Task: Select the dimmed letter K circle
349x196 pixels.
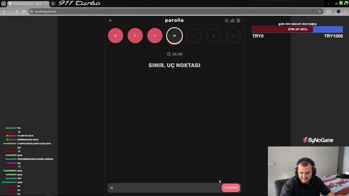Action: coord(214,36)
